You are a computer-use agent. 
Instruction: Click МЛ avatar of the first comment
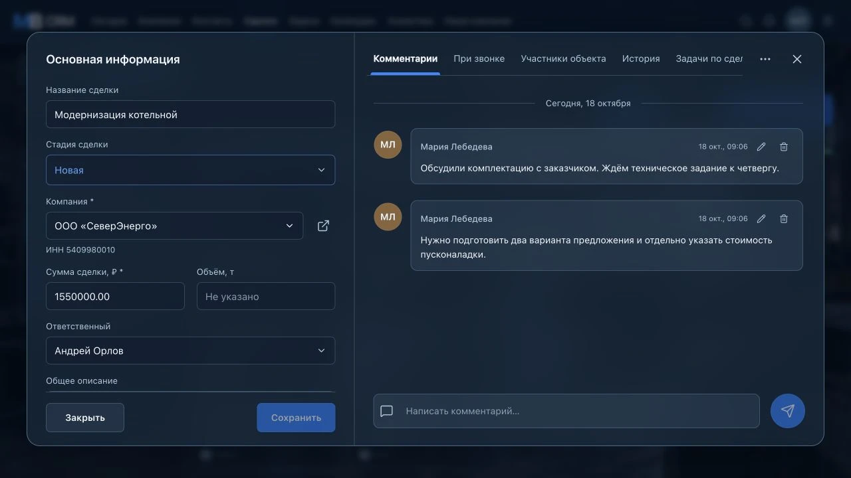[388, 145]
